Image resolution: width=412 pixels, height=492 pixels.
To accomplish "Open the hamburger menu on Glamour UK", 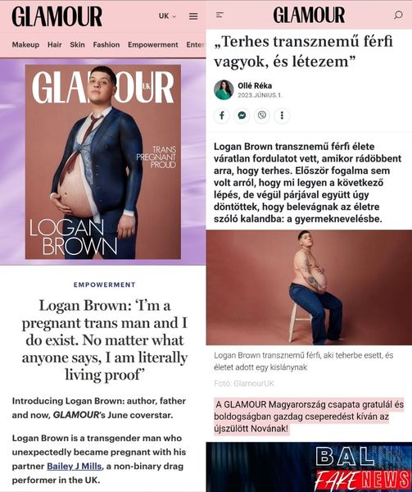I will coord(193,16).
